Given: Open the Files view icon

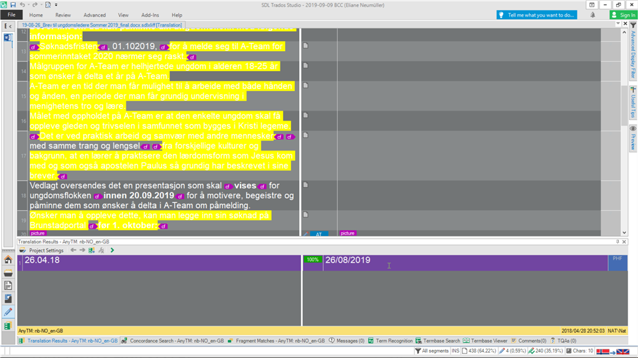Looking at the screenshot, I should [x=8, y=286].
